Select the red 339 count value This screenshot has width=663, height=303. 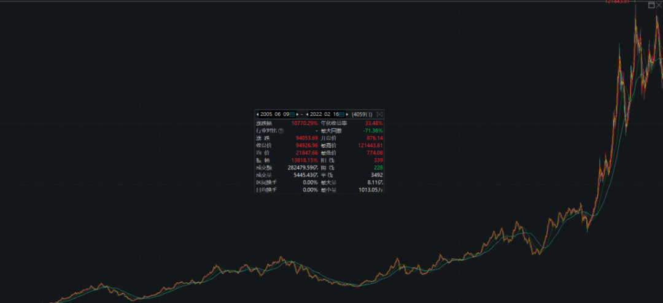pyautogui.click(x=378, y=161)
